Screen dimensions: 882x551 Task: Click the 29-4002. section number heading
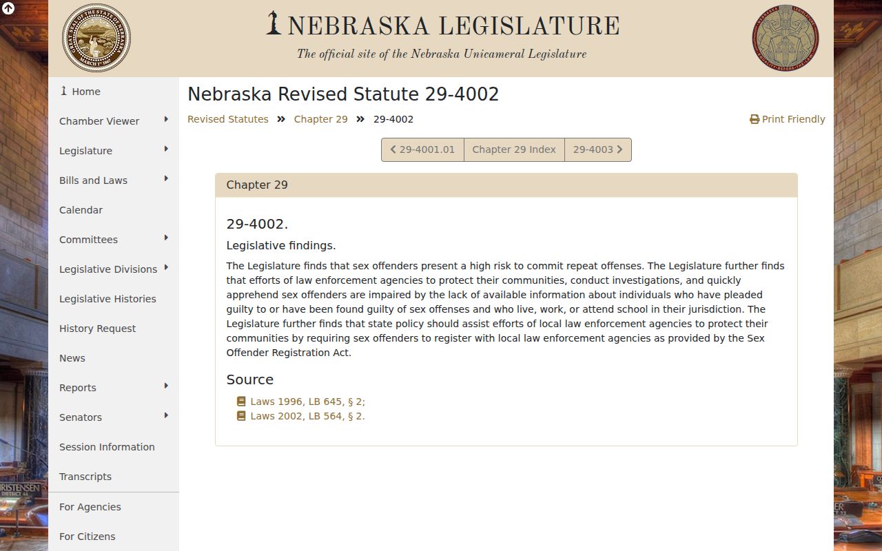pyautogui.click(x=257, y=224)
